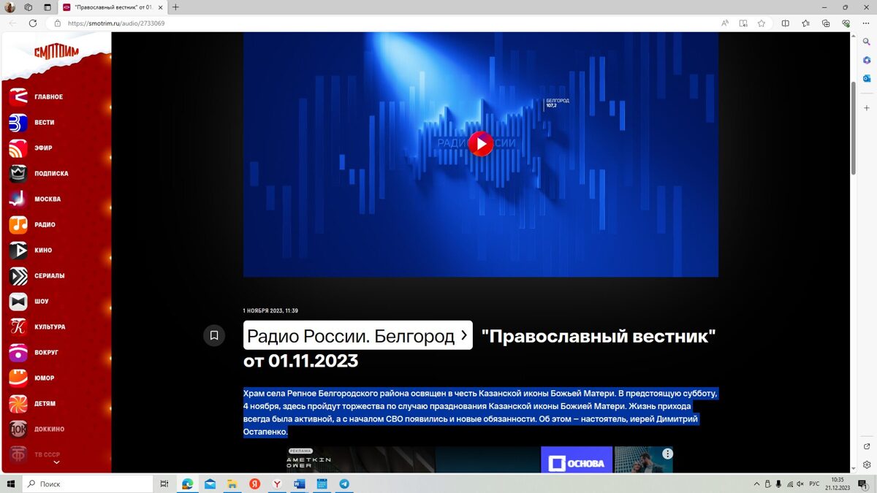This screenshot has height=493, width=877.
Task: Play the Радио России audio
Action: pos(480,144)
